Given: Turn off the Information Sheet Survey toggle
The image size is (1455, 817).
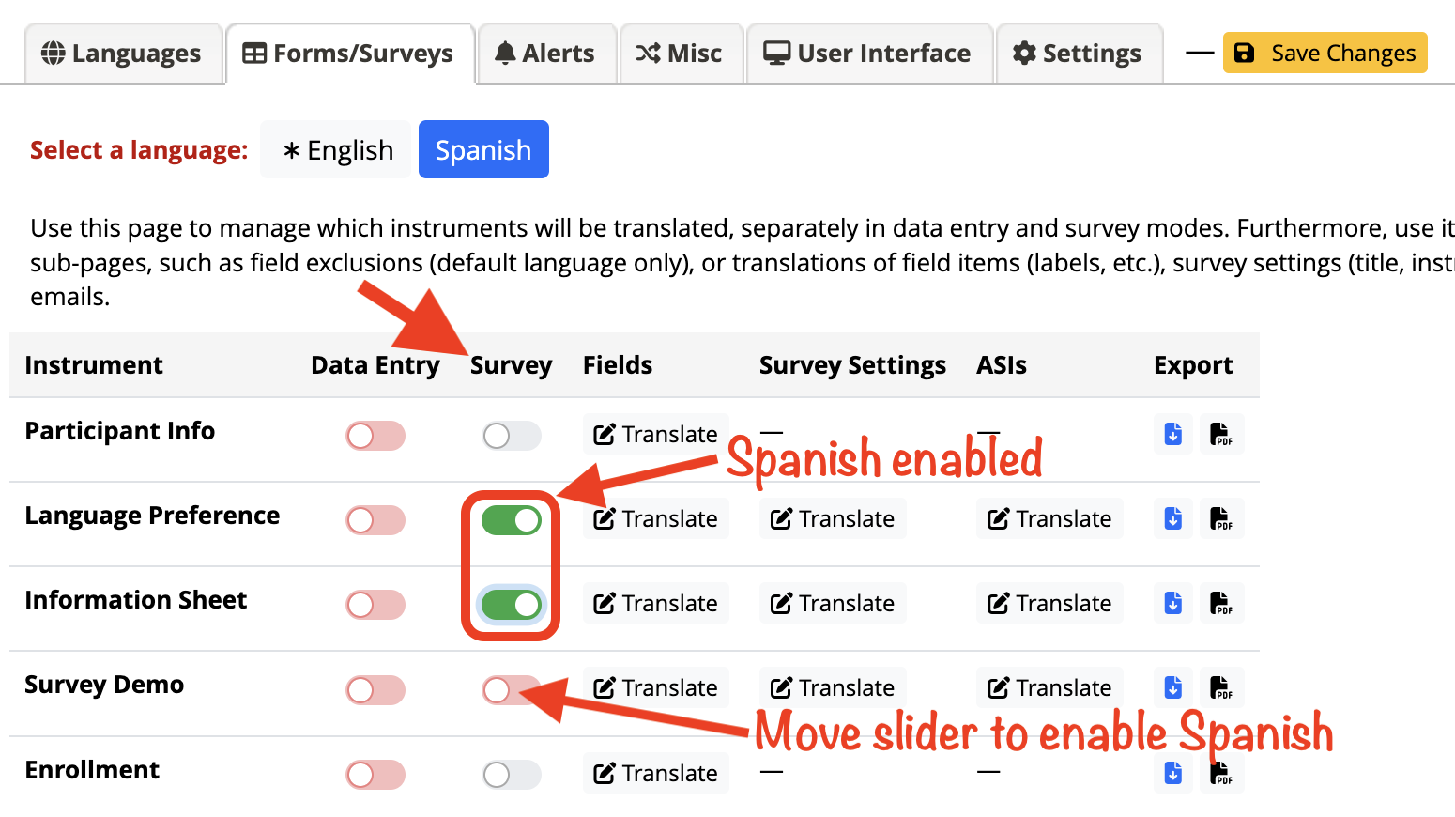Looking at the screenshot, I should tap(512, 605).
